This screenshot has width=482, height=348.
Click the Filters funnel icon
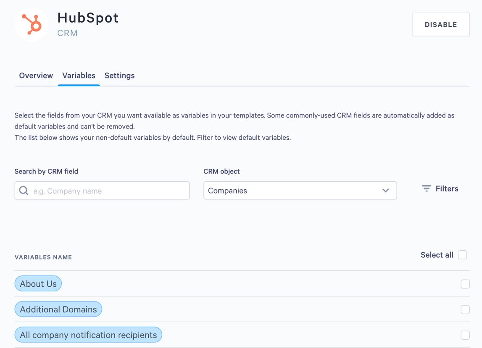[x=427, y=188]
